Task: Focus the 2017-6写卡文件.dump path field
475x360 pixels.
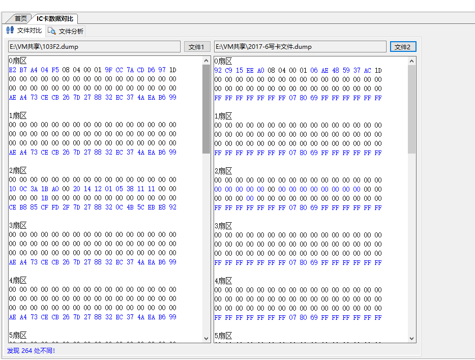Action: tap(300, 47)
